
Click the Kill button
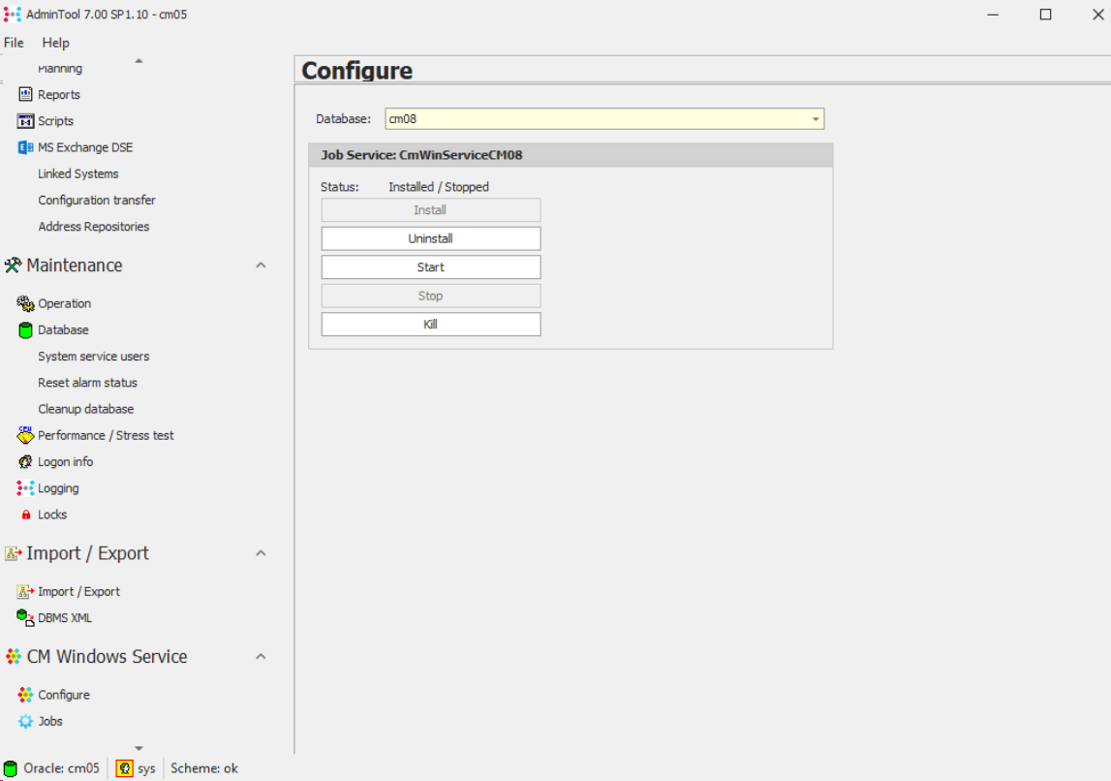pyautogui.click(x=431, y=325)
